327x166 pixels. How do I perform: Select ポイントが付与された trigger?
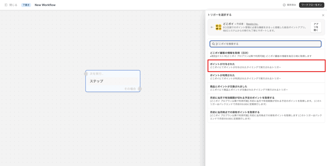[266, 66]
